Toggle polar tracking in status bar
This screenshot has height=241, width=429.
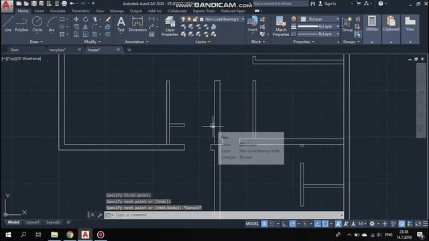click(293, 224)
